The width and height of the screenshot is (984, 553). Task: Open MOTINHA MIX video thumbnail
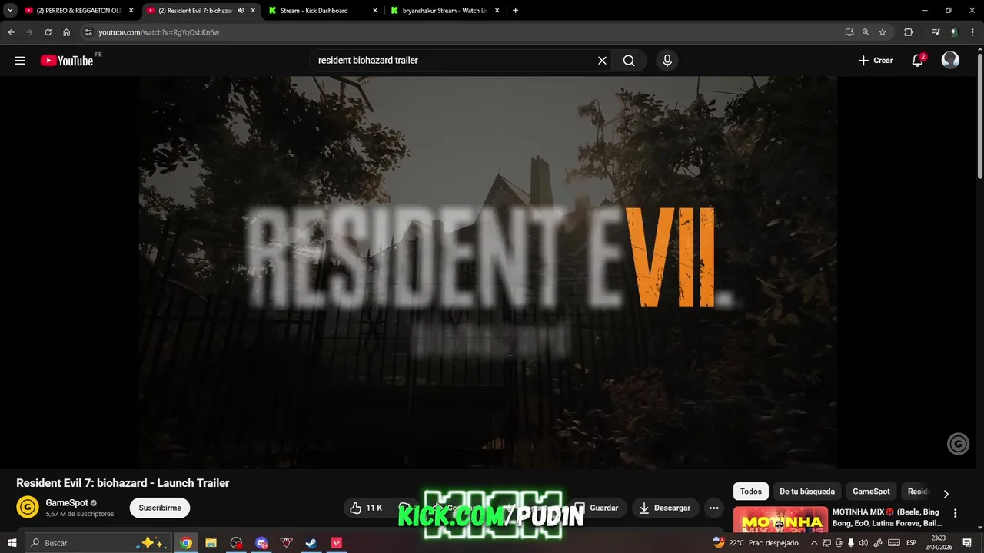780,519
